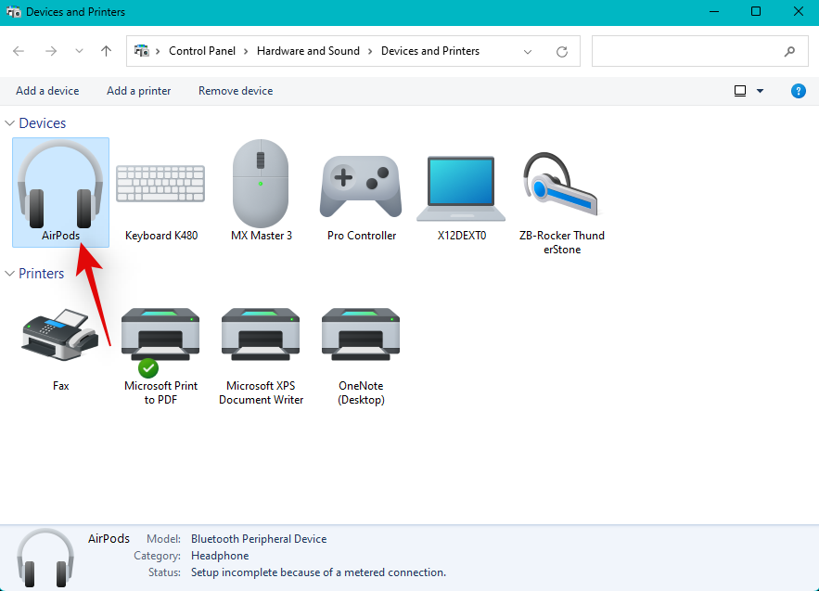Viewport: 819px width, 591px height.
Task: Select Microsoft Print to PDF printer
Action: tap(160, 355)
